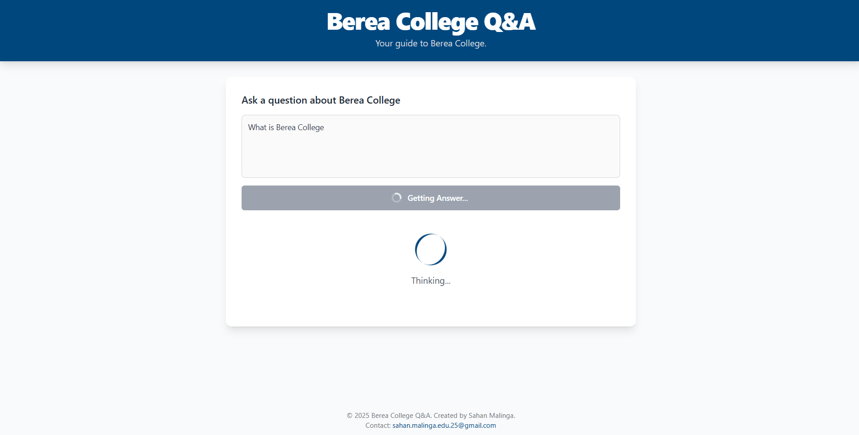
Task: Click the words "Getting Answer..." on the button
Action: click(438, 198)
